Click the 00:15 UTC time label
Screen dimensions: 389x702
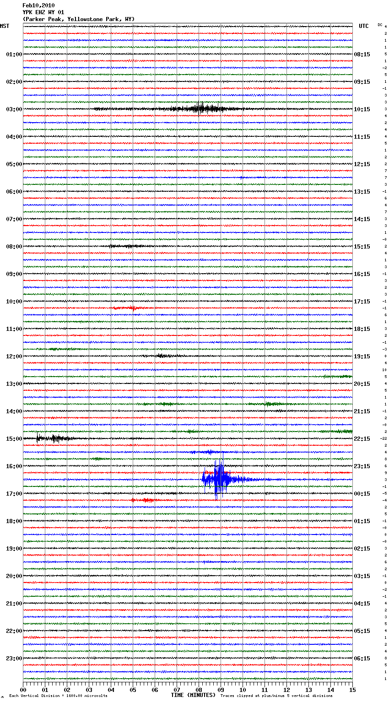coord(362,494)
